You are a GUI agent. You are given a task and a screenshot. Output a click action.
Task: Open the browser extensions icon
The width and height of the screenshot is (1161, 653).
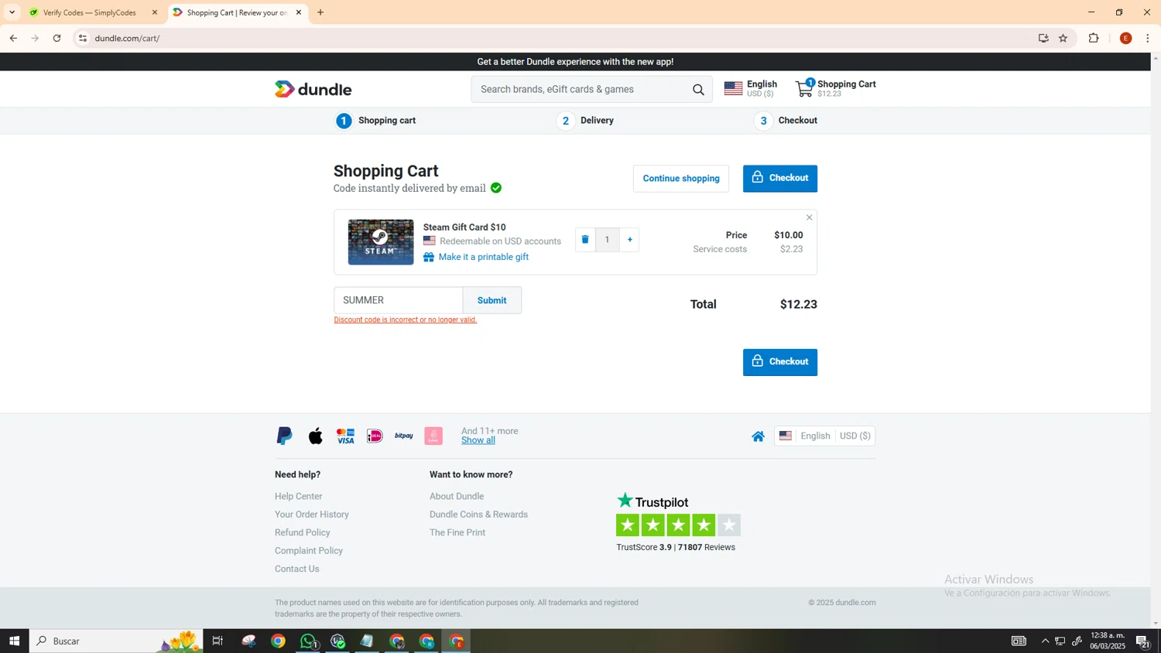coord(1094,38)
